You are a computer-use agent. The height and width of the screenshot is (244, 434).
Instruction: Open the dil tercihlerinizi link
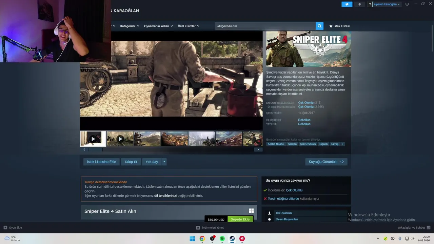(x=165, y=196)
